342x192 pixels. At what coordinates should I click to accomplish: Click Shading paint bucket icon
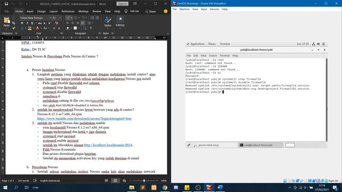click(x=68, y=28)
